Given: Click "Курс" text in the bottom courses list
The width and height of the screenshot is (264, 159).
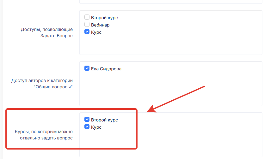Looking at the screenshot, I should (x=96, y=127).
